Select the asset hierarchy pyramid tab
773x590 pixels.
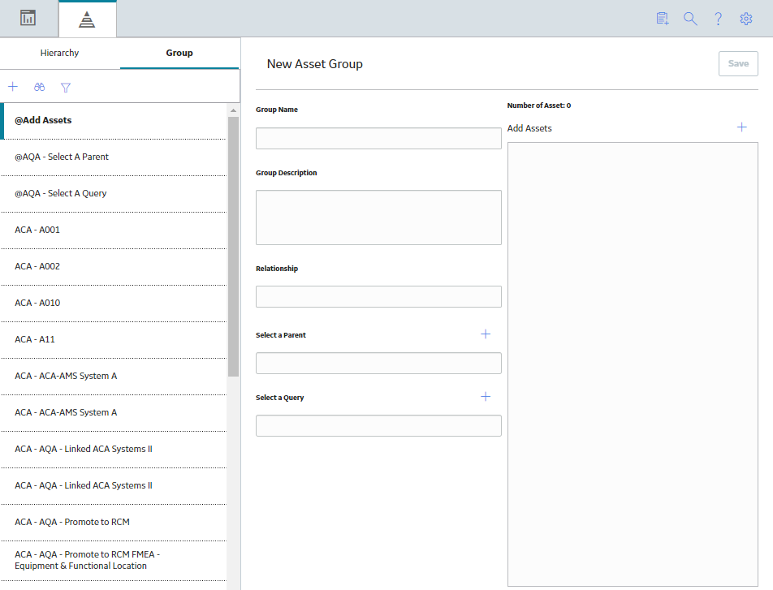point(87,19)
